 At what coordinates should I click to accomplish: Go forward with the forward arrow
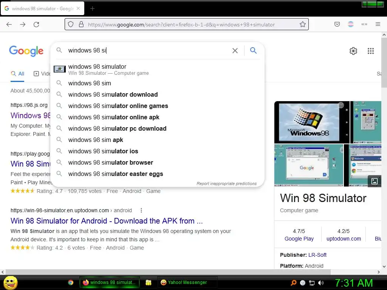coord(23,25)
